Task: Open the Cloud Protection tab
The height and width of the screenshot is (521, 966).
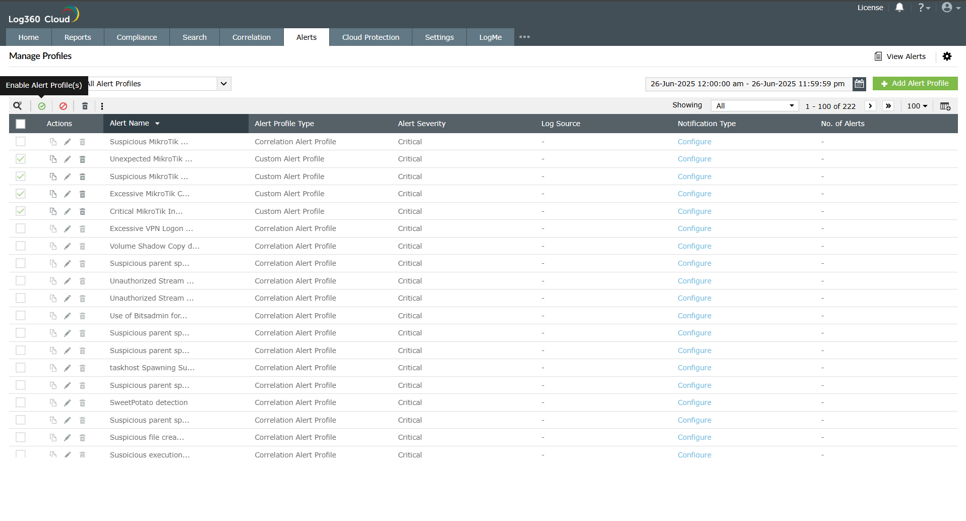Action: coord(371,37)
